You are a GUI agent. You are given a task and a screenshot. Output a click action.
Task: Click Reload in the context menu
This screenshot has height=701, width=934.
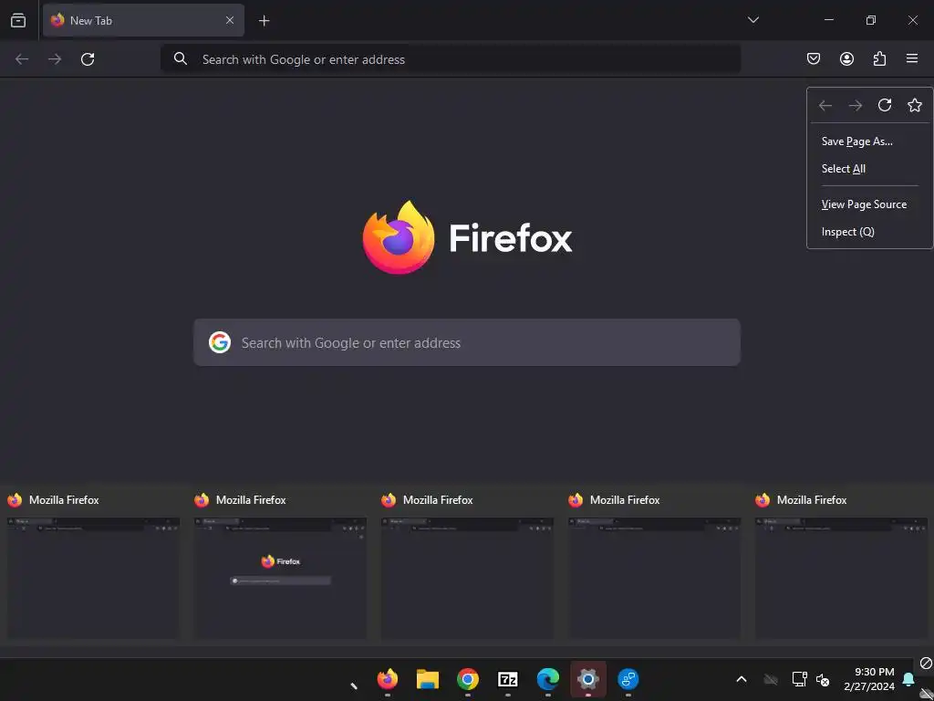tap(885, 106)
